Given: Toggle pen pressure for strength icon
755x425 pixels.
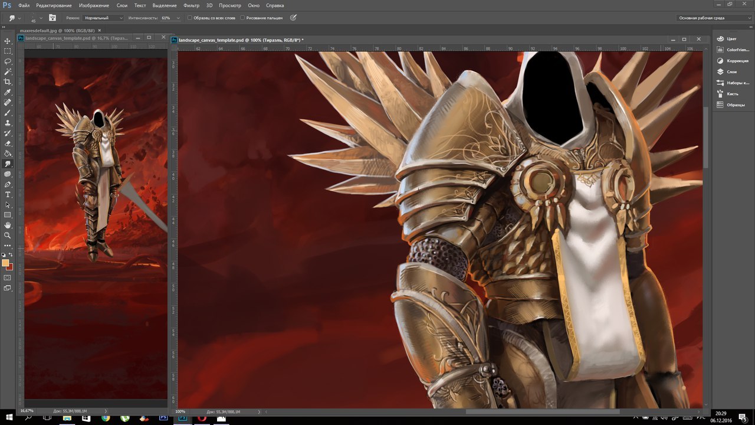Looking at the screenshot, I should pos(293,18).
